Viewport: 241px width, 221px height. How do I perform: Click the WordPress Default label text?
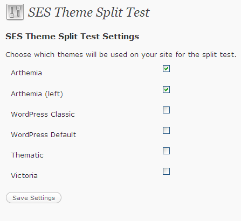[x=44, y=135]
